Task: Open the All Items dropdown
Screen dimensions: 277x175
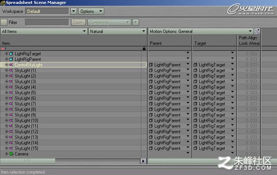Action: (x=44, y=31)
